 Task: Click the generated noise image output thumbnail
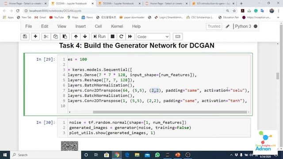[69, 146]
